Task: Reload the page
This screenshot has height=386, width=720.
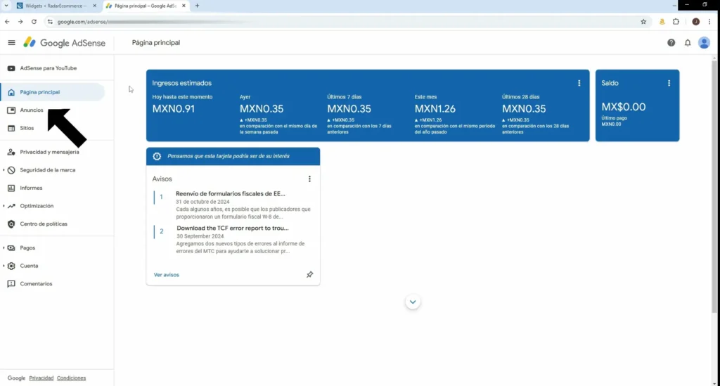Action: point(34,22)
